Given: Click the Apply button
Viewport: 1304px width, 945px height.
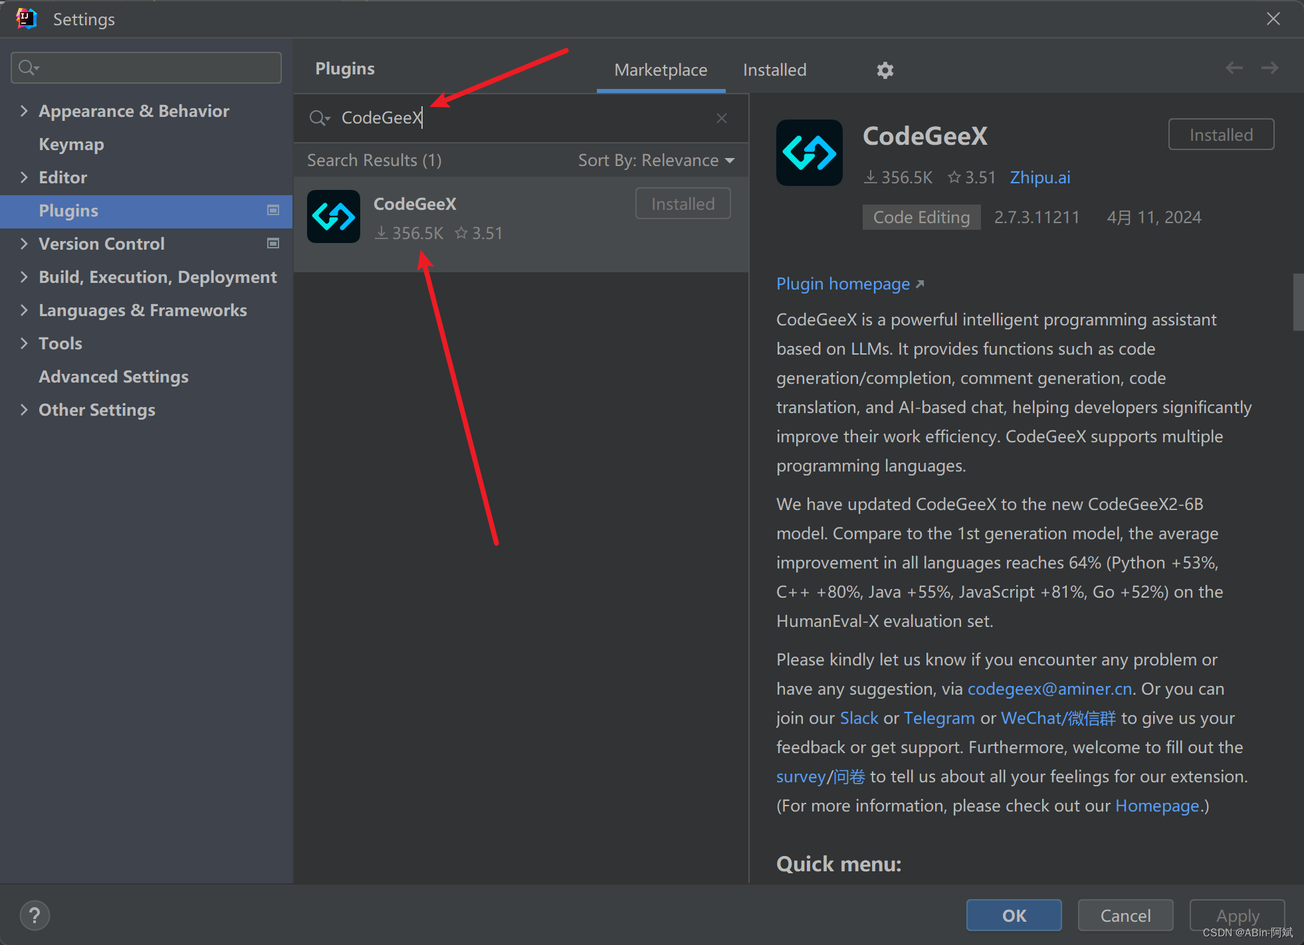Looking at the screenshot, I should [x=1237, y=916].
